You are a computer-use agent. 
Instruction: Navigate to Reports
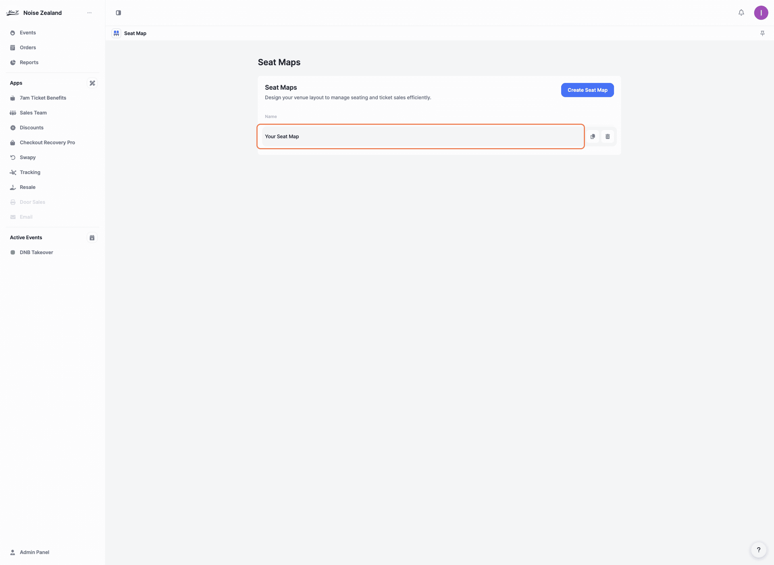(29, 62)
